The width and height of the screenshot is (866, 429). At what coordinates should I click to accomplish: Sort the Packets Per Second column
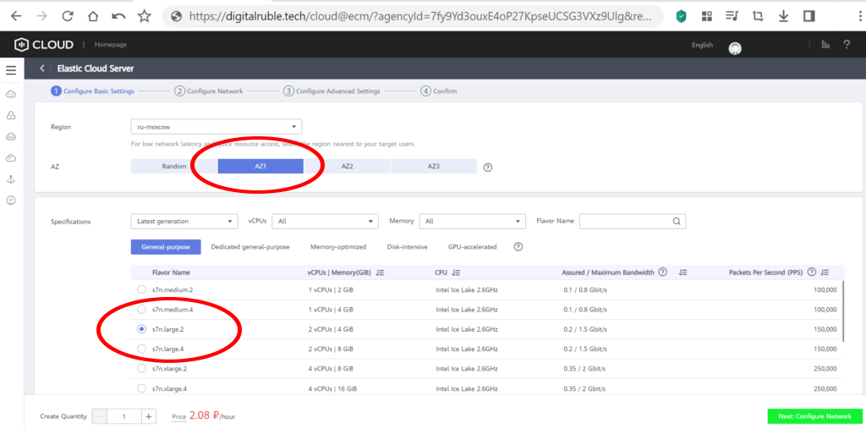click(x=825, y=272)
